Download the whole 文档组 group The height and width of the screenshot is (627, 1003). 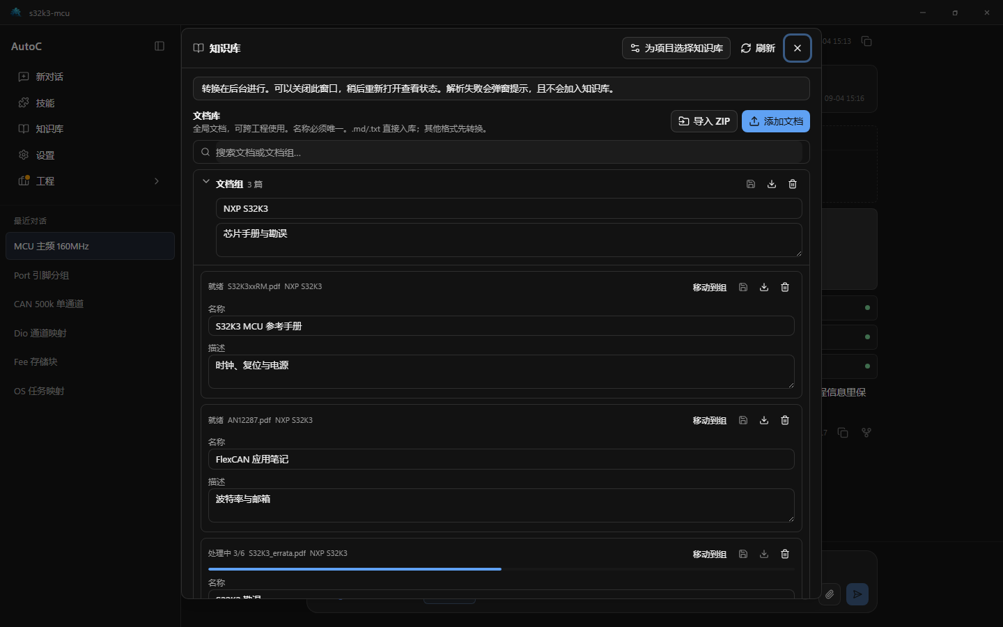point(772,184)
